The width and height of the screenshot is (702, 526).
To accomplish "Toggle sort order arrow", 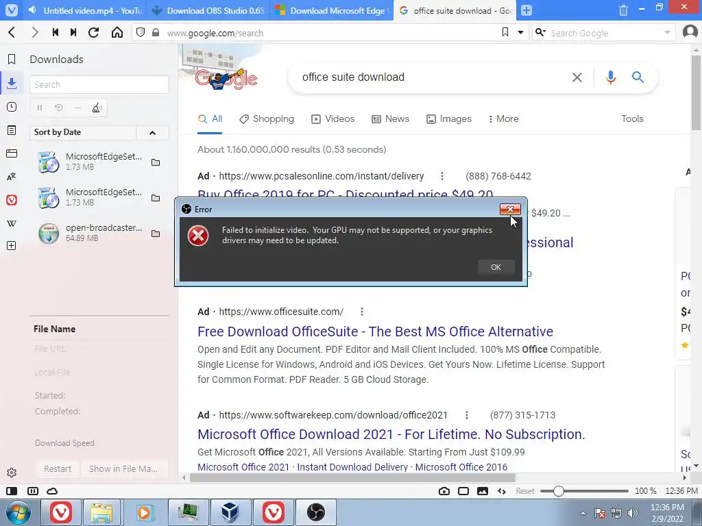I will pos(152,133).
